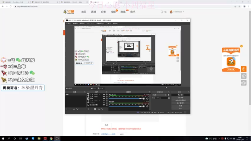
Task: Open Douyu 分类 categories link
Action: (x=103, y=12)
